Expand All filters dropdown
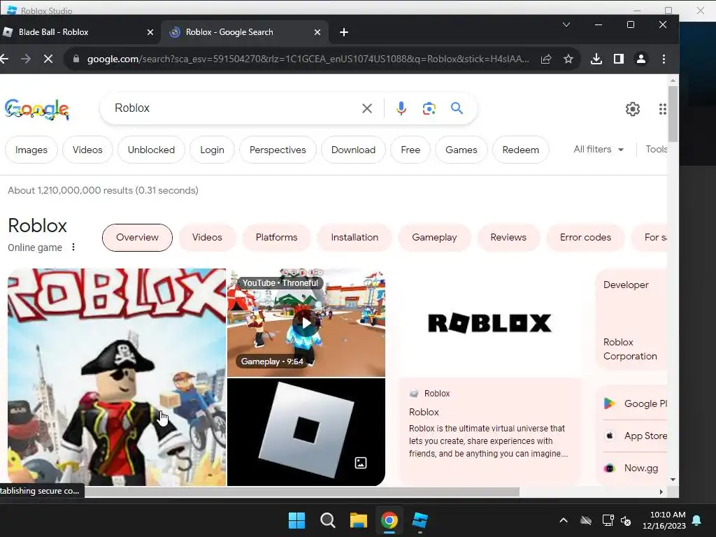Image resolution: width=716 pixels, height=537 pixels. (x=599, y=150)
